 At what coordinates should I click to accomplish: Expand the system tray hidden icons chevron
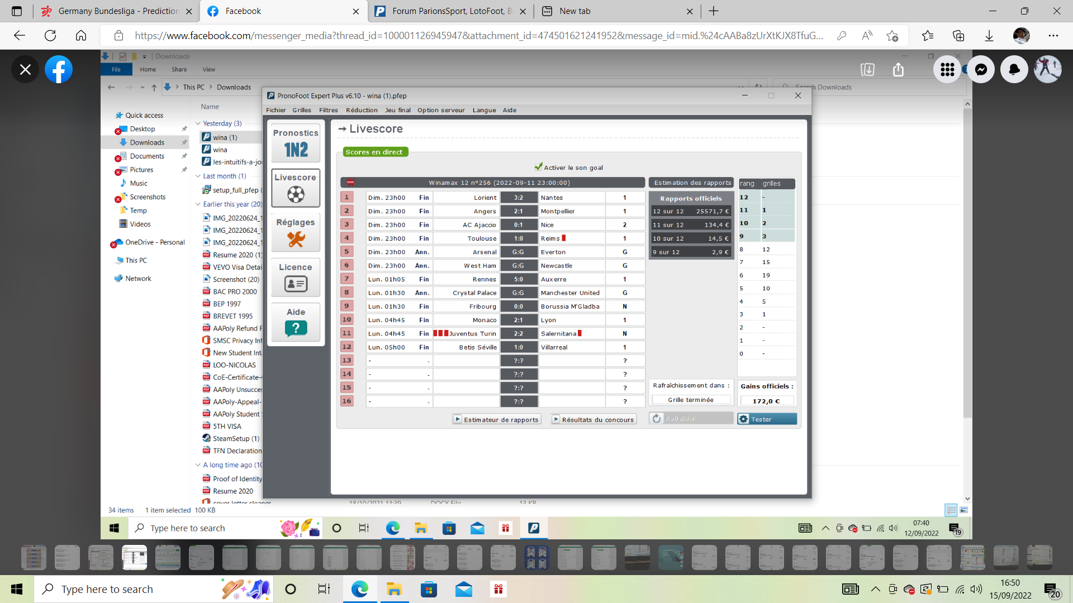click(x=876, y=589)
